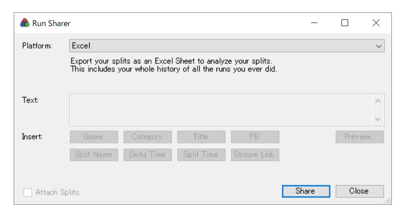Insert the Split Time variable

[x=201, y=155]
